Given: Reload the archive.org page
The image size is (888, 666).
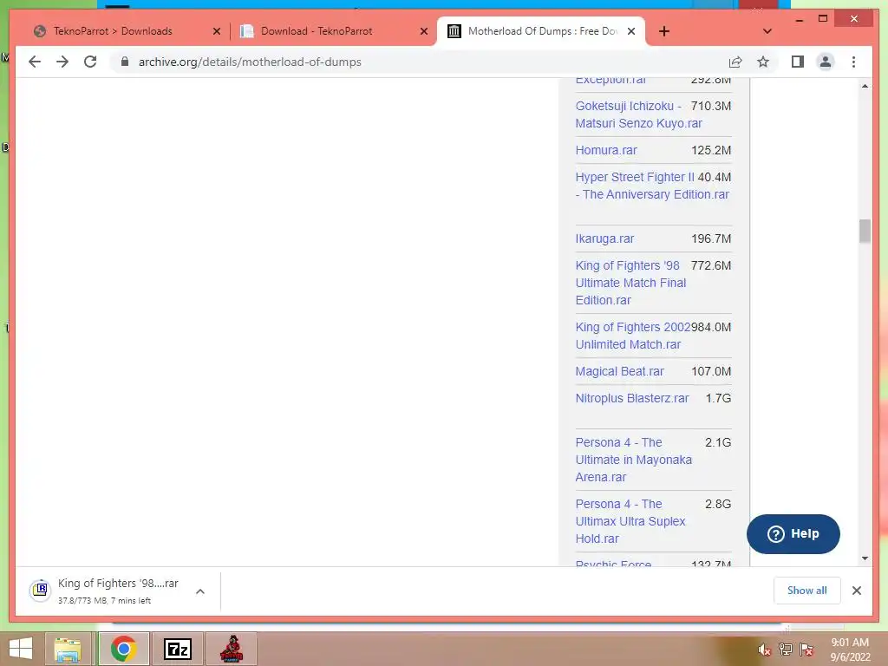Looking at the screenshot, I should tap(90, 62).
